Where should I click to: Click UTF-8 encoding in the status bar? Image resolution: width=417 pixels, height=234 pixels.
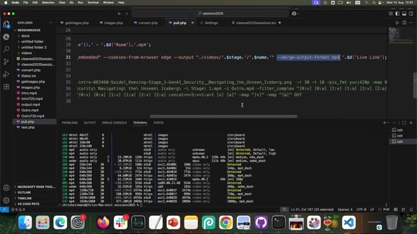[x=362, y=209]
